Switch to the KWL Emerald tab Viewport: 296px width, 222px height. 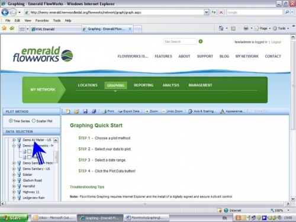56,29
